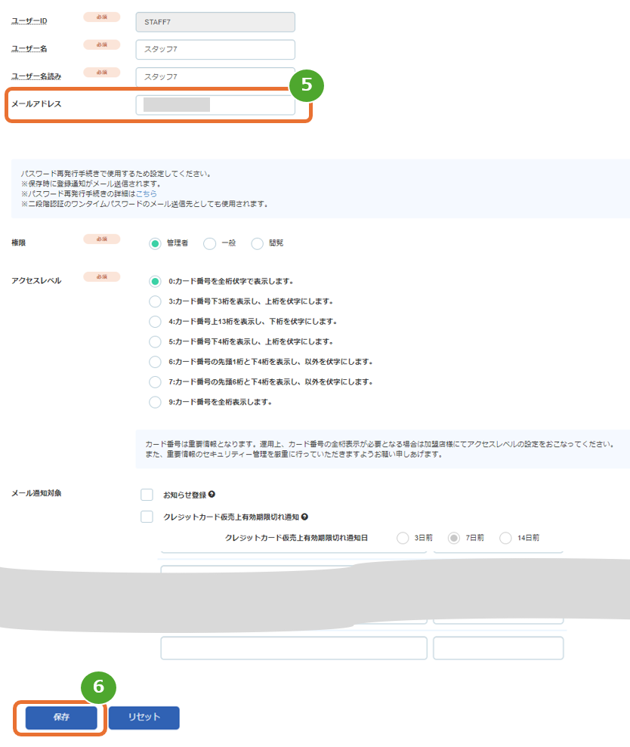Click the メール通知対象 label text
Image resolution: width=630 pixels, height=747 pixels.
coord(36,493)
